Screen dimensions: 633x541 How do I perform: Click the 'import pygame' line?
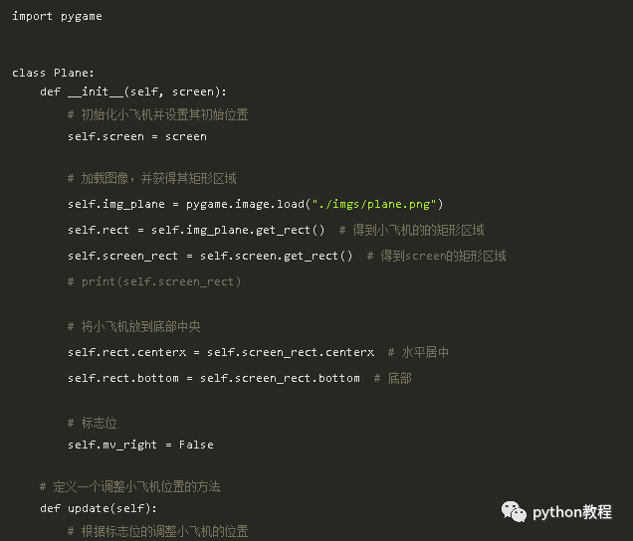tap(57, 17)
